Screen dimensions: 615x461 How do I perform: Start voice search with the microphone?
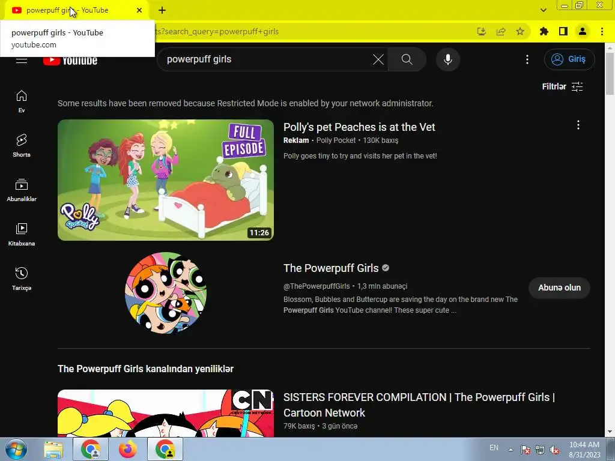448,59
